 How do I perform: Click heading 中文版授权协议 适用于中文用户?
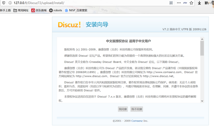(129, 41)
